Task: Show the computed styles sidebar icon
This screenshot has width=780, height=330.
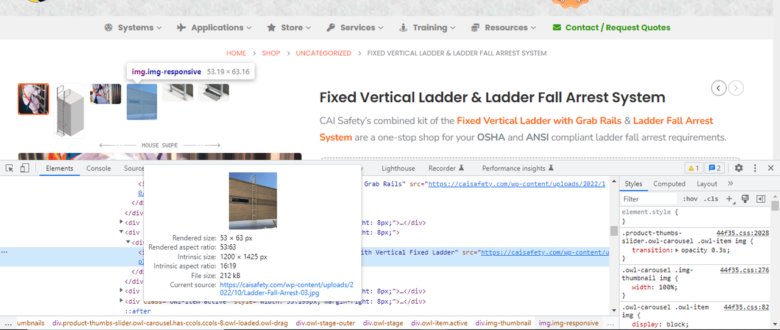Action: click(x=760, y=198)
